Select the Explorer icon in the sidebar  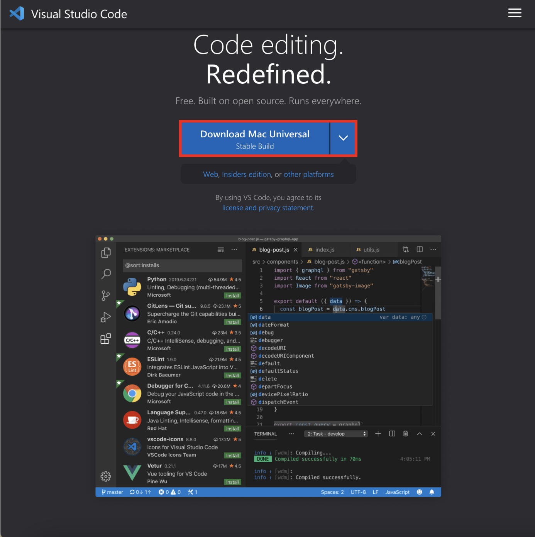106,252
